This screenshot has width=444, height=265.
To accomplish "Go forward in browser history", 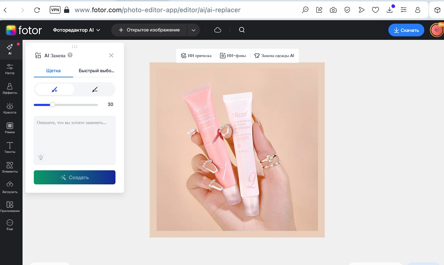I will pos(22,10).
